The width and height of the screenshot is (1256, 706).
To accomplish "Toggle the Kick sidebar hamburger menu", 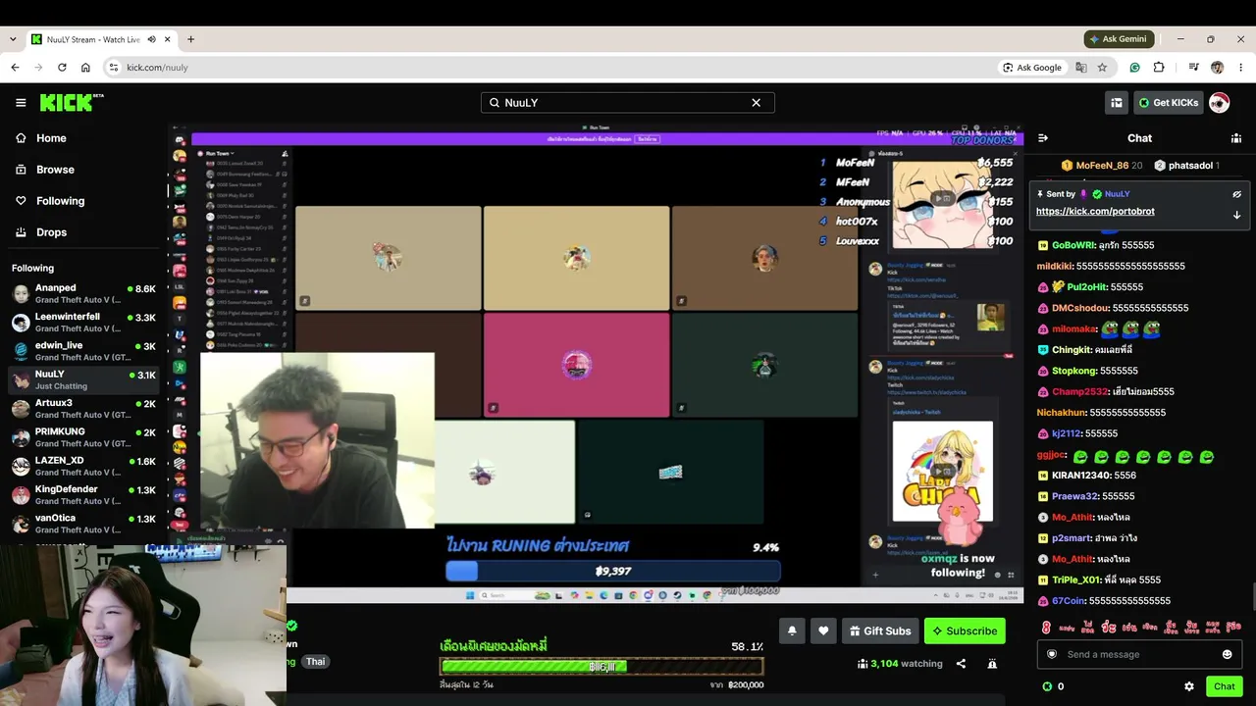I will tap(21, 103).
